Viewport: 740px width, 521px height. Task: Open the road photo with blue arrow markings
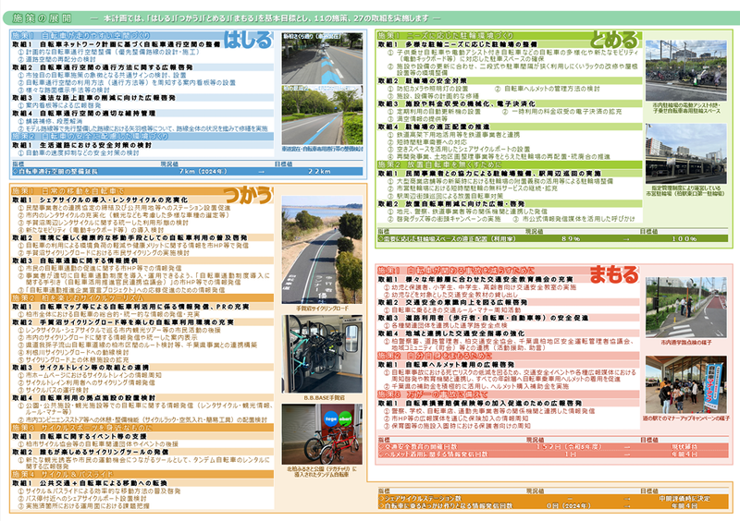tap(322, 58)
